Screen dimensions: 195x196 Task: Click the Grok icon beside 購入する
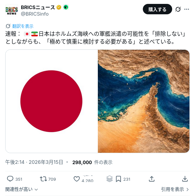tap(178, 9)
